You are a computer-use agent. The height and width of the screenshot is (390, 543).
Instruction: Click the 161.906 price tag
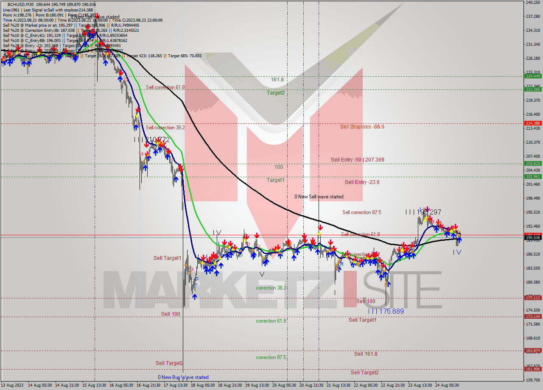coord(532,369)
